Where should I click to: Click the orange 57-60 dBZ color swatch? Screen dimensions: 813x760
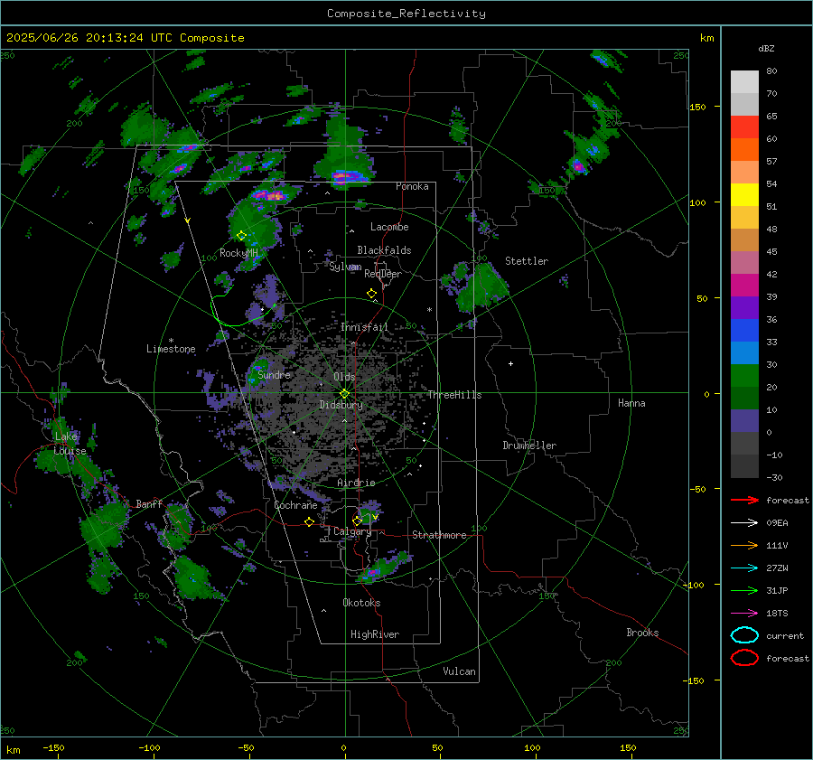pyautogui.click(x=744, y=150)
